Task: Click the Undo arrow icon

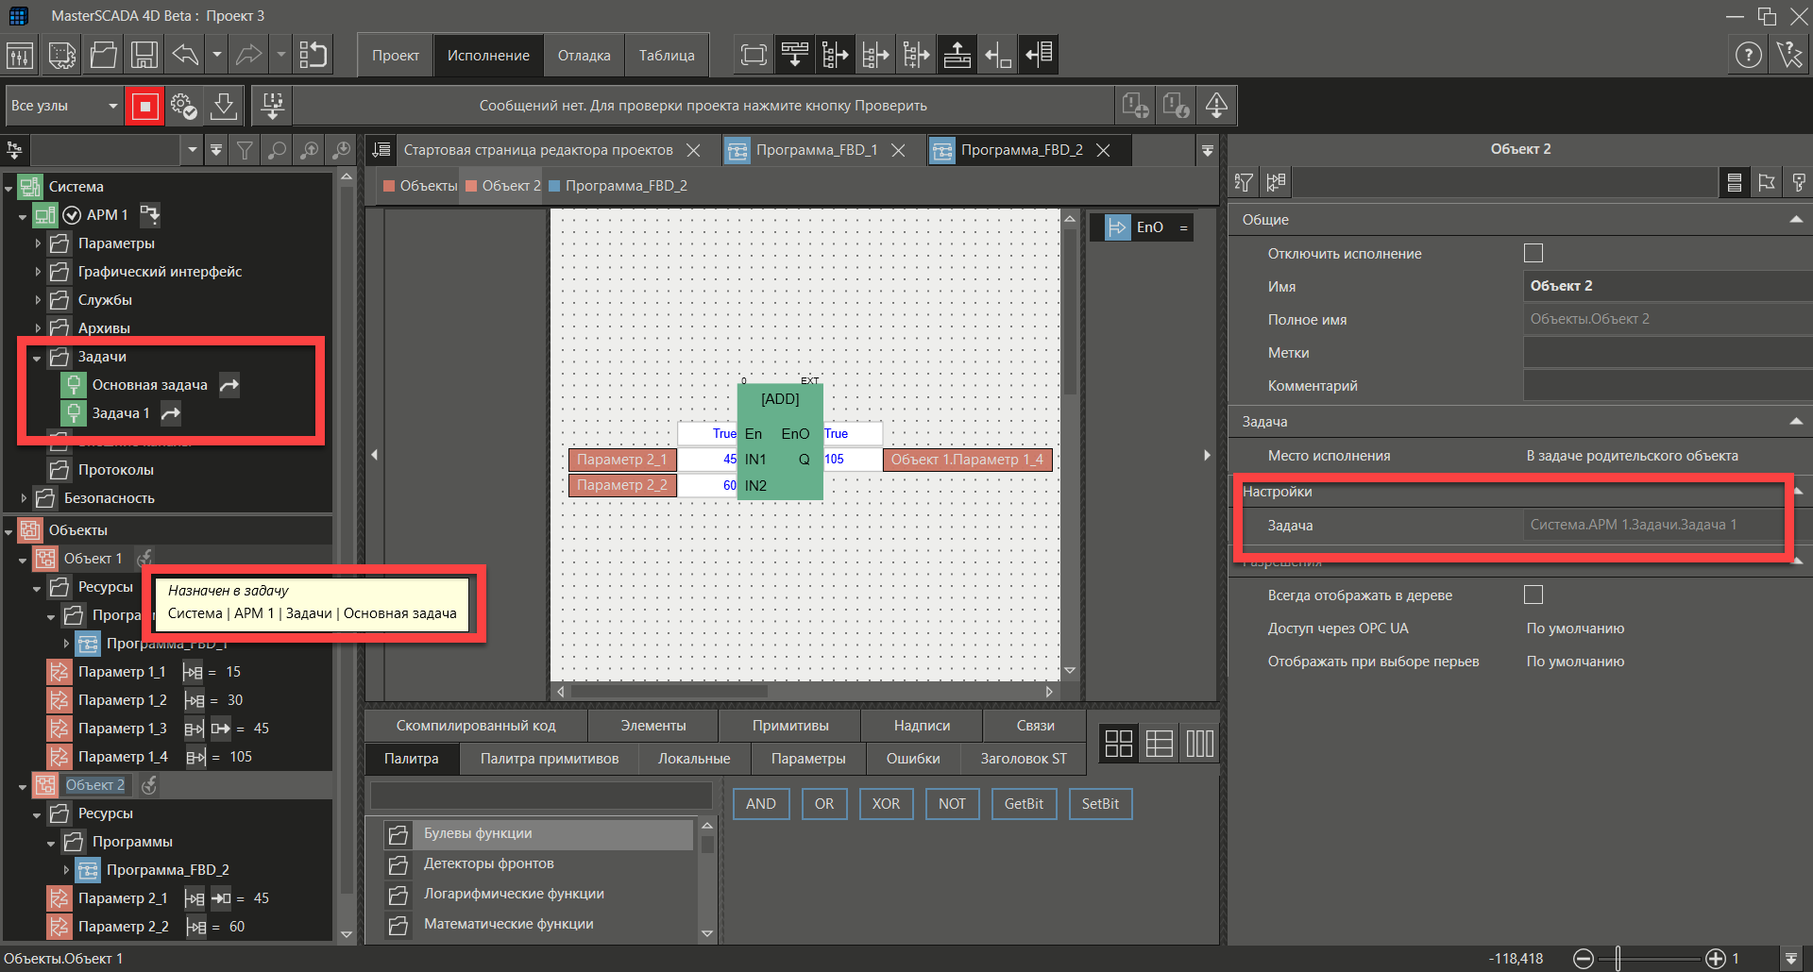Action: tap(185, 55)
